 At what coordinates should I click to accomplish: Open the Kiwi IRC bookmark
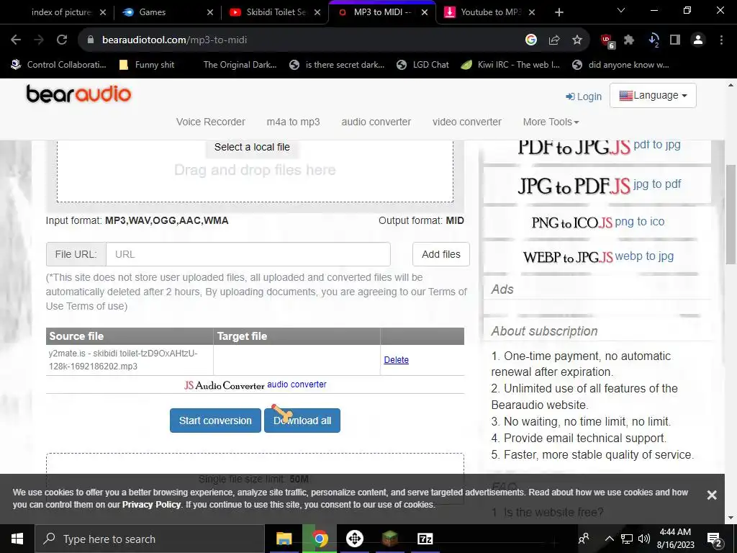(x=510, y=65)
